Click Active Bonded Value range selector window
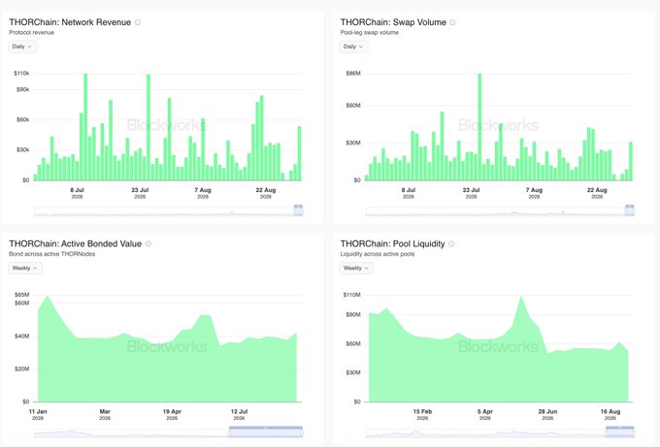The height and width of the screenshot is (447, 660). 266,431
